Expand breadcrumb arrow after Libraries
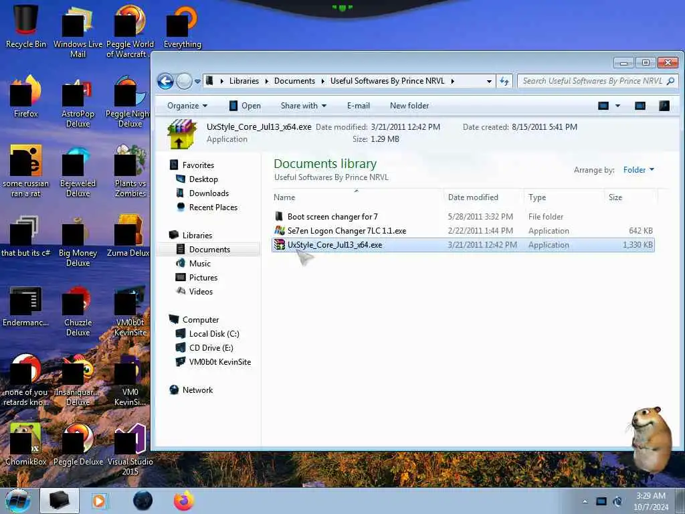Viewport: 685px width, 514px height. pyautogui.click(x=266, y=81)
